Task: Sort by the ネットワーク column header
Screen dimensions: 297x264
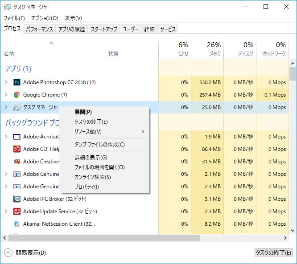Action: [x=272, y=49]
